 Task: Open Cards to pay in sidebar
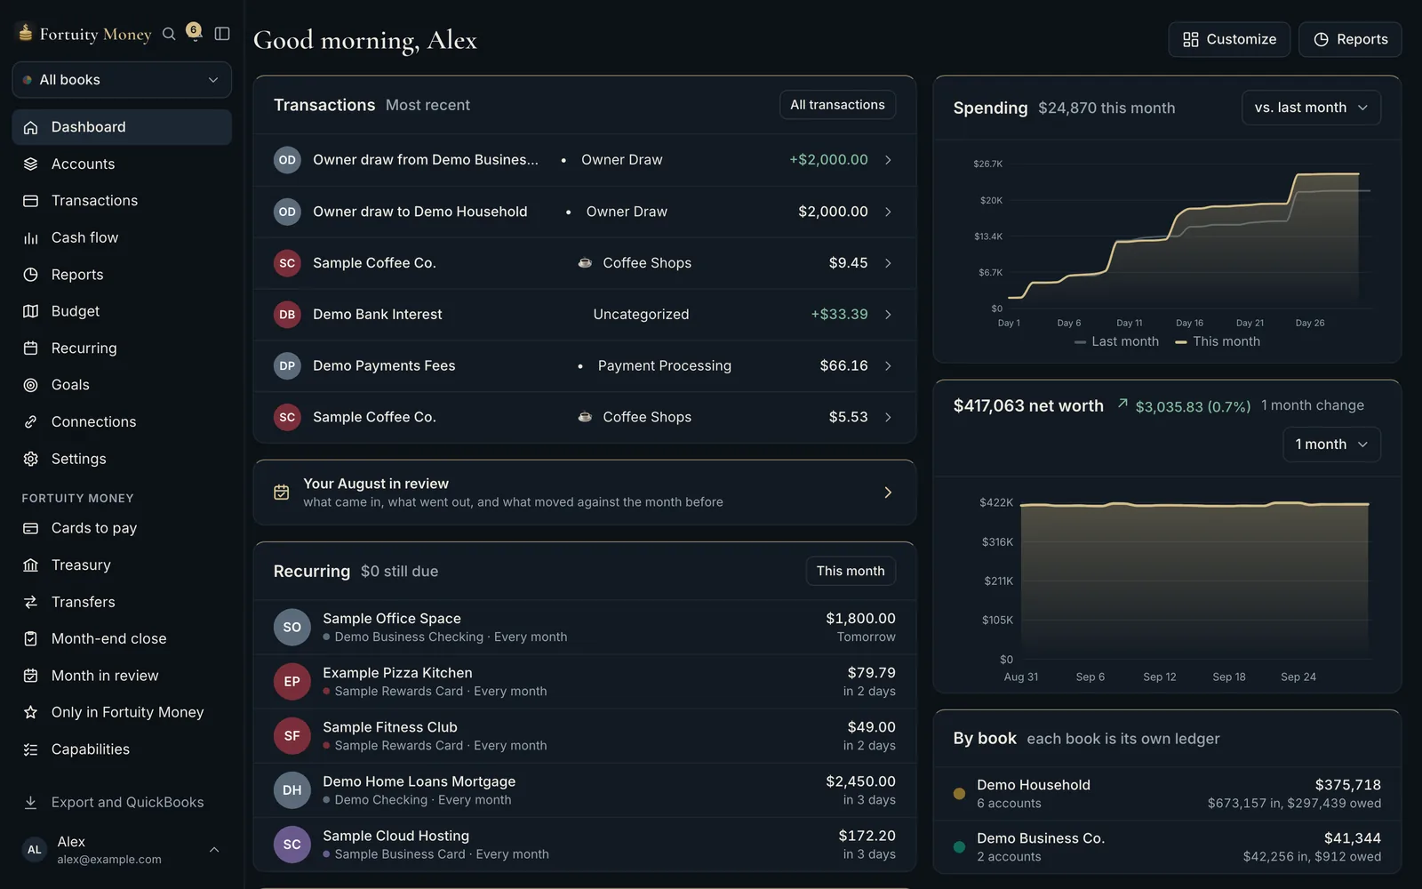122,528
